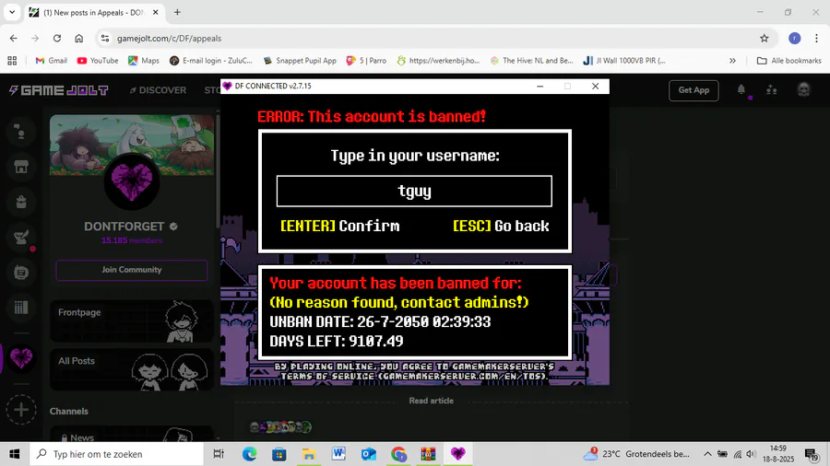The image size is (830, 466).
Task: Show hidden bookmarks with the double chevron
Action: click(732, 61)
